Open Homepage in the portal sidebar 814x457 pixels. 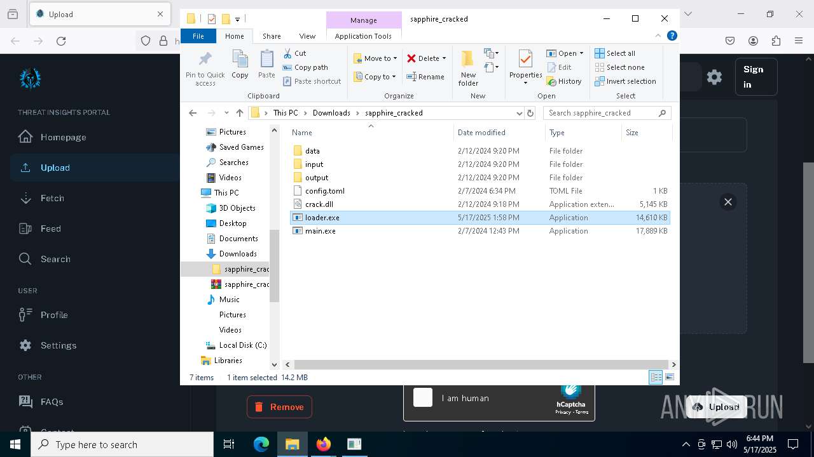[x=63, y=137]
